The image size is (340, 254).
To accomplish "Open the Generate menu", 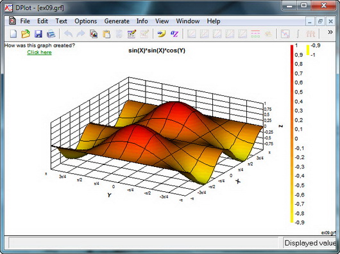I will click(x=117, y=21).
